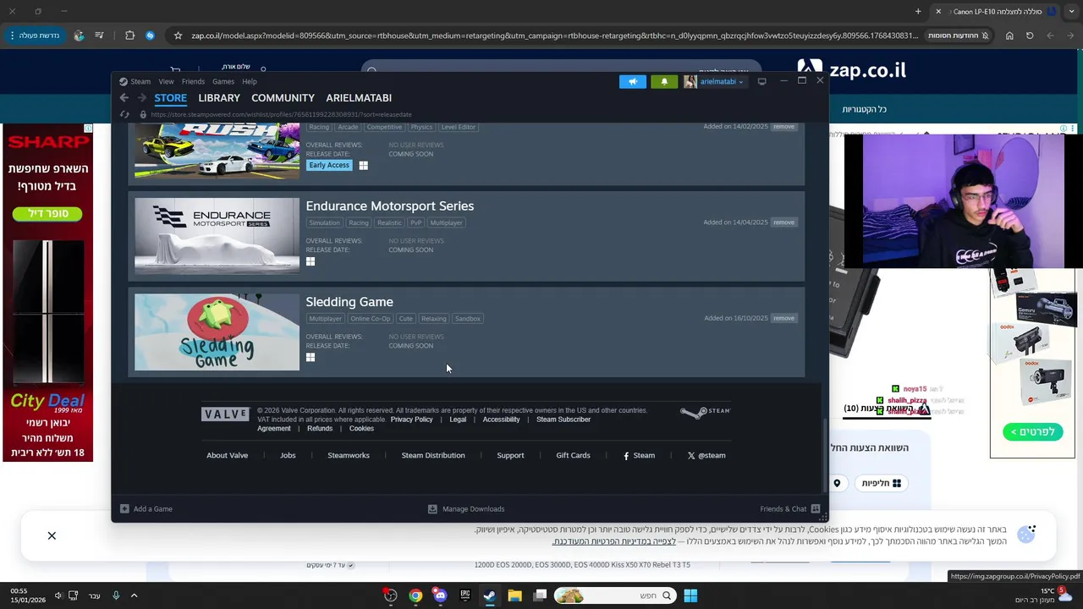The width and height of the screenshot is (1083, 609).
Task: Click the Valve logo in footer
Action: [225, 414]
